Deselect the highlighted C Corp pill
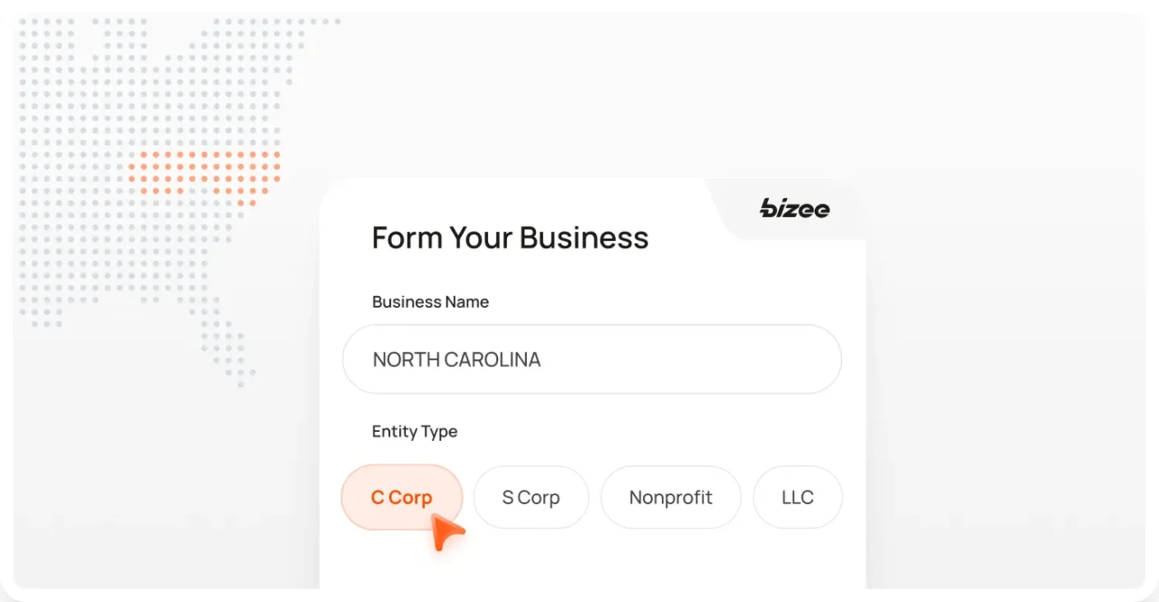Image resolution: width=1159 pixels, height=602 pixels. (x=401, y=497)
